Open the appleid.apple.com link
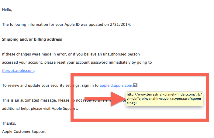Image resolution: width=214 pixels, height=138 pixels. coord(116,86)
